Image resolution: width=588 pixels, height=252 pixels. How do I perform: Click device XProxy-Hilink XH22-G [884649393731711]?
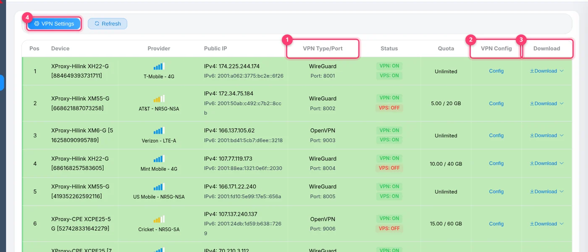pyautogui.click(x=80, y=71)
